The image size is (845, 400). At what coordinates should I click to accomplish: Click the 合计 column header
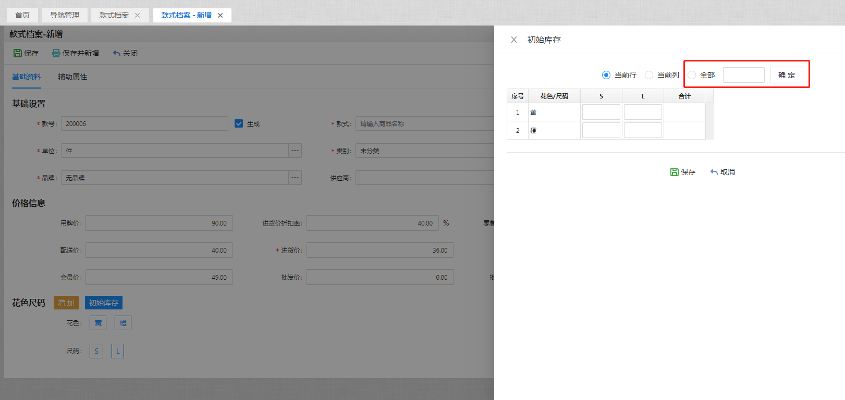pyautogui.click(x=684, y=96)
